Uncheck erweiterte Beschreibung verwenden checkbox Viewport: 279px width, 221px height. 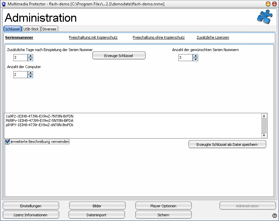[7, 142]
